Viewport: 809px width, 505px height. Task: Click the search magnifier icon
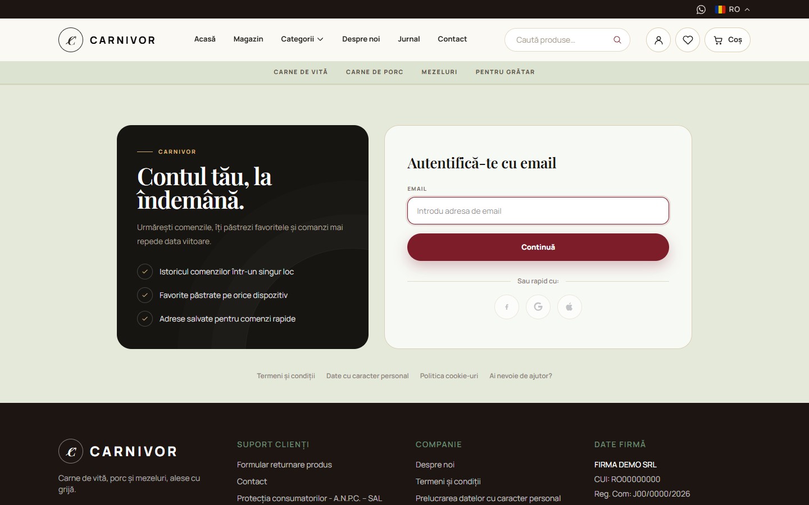point(617,40)
